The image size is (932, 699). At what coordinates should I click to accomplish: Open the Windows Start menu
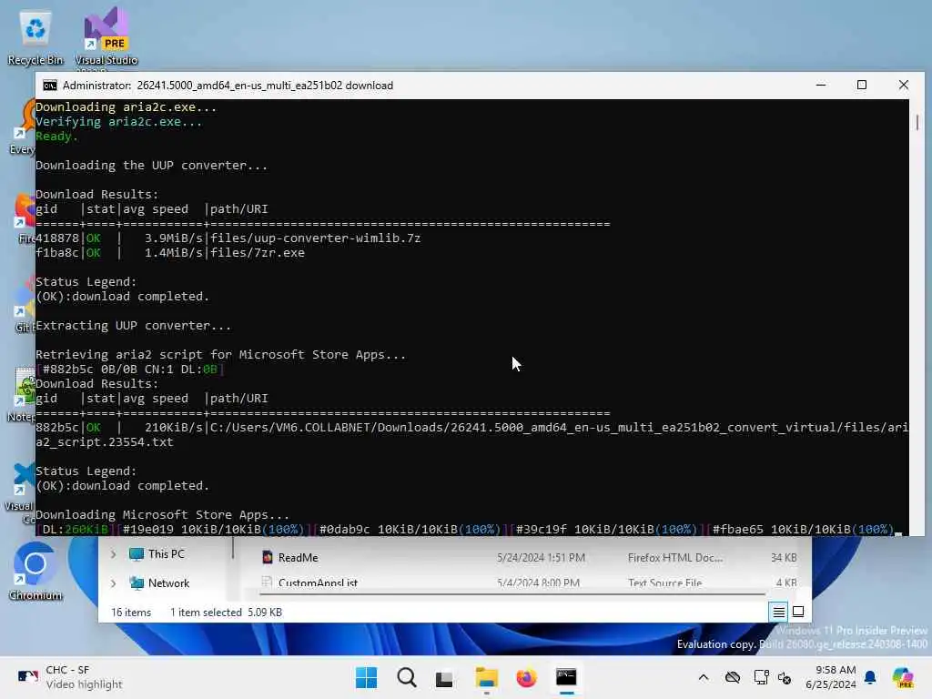(x=366, y=677)
